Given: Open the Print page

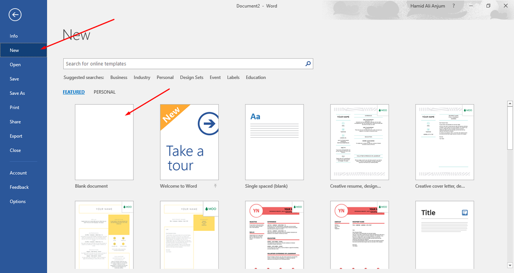Looking at the screenshot, I should click(x=23, y=107).
